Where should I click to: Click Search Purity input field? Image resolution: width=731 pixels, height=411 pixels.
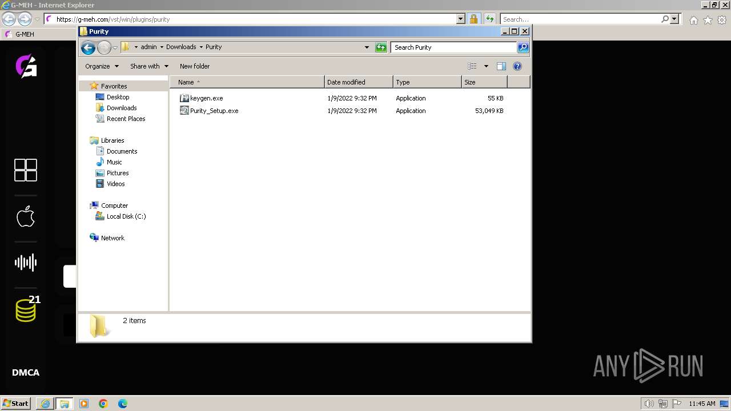coord(454,47)
